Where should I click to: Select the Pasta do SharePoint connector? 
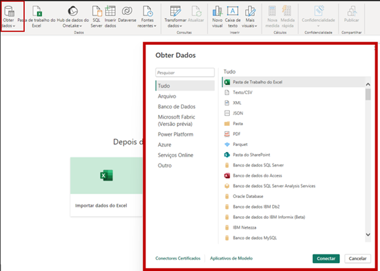pos(294,155)
